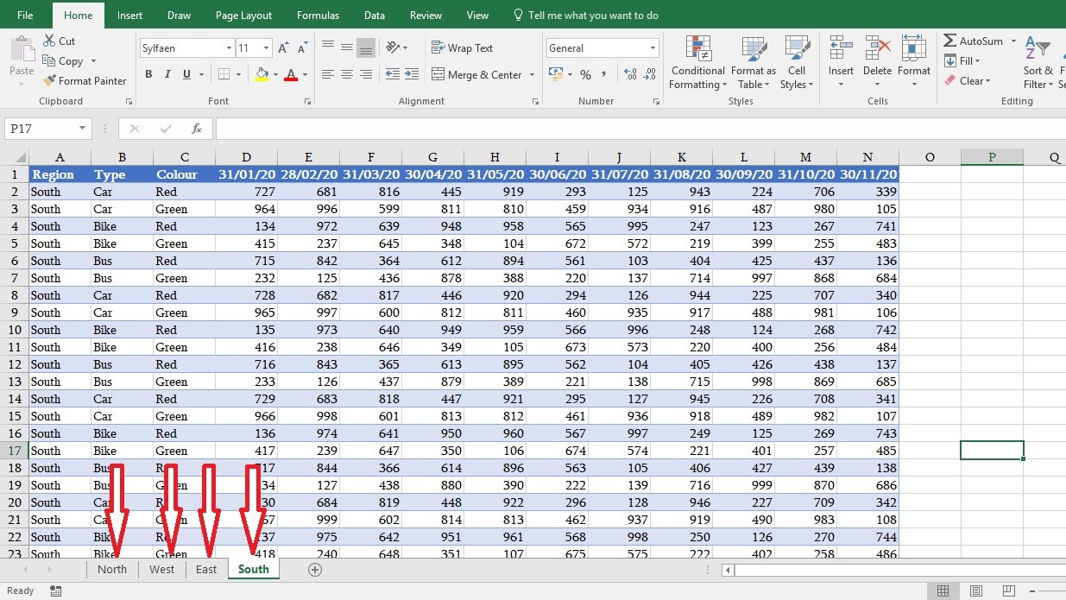Image resolution: width=1066 pixels, height=600 pixels.
Task: Open the Sylfaen font name dropdown
Action: 229,48
